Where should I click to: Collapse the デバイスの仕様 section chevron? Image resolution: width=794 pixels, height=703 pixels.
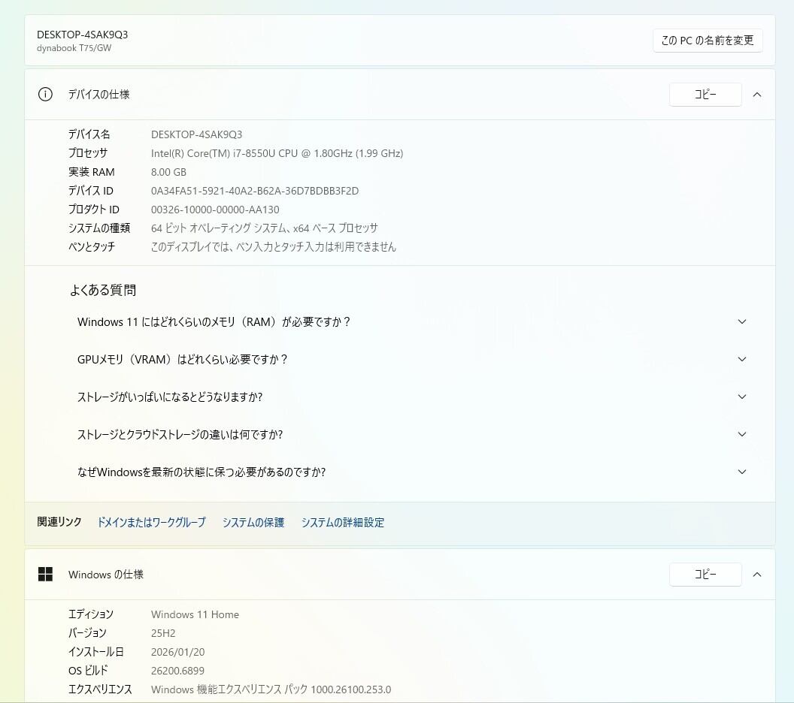[757, 95]
